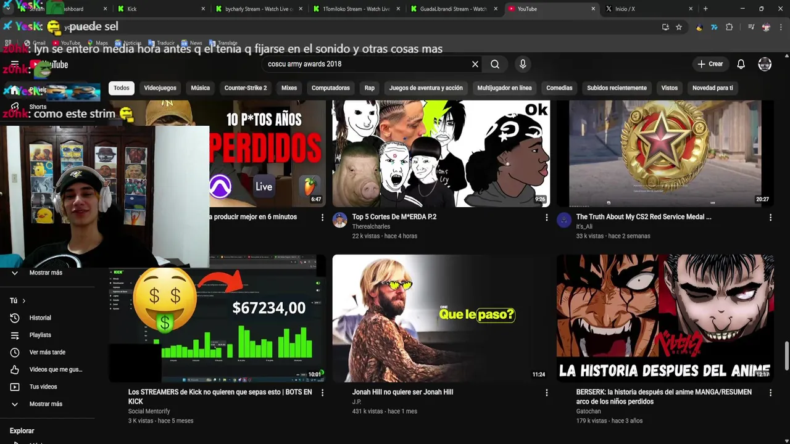Click Therealcharles channel avatar
Image resolution: width=790 pixels, height=444 pixels.
[x=340, y=220]
